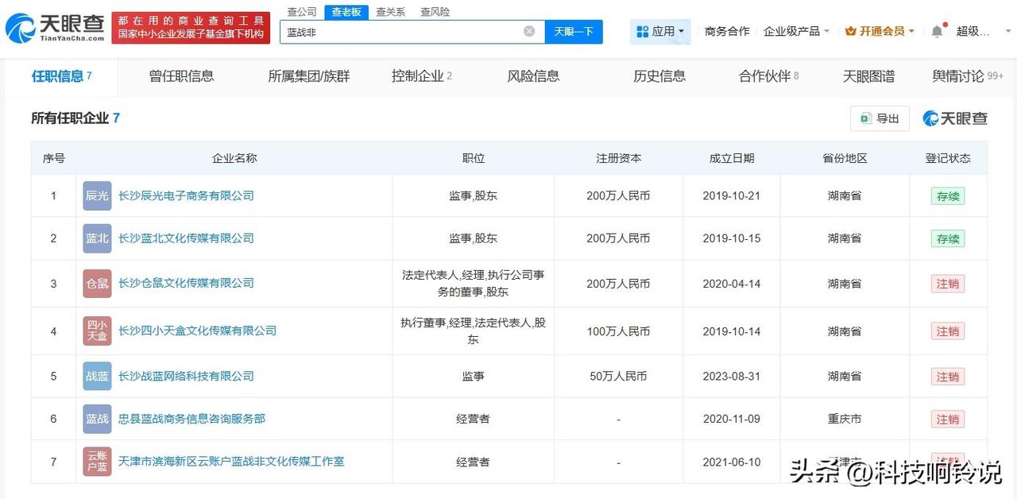Click the 2023-08-31 date cell
The height and width of the screenshot is (499, 1017).
pyautogui.click(x=732, y=377)
